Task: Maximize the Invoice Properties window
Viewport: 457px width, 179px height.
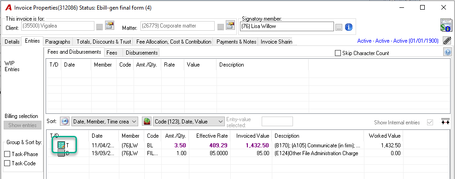Action: [422, 8]
